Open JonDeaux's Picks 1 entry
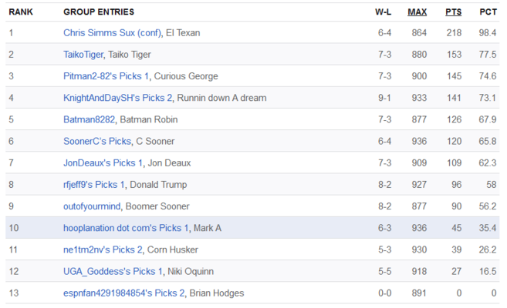Screen dimensions: 507x308 click(x=103, y=163)
